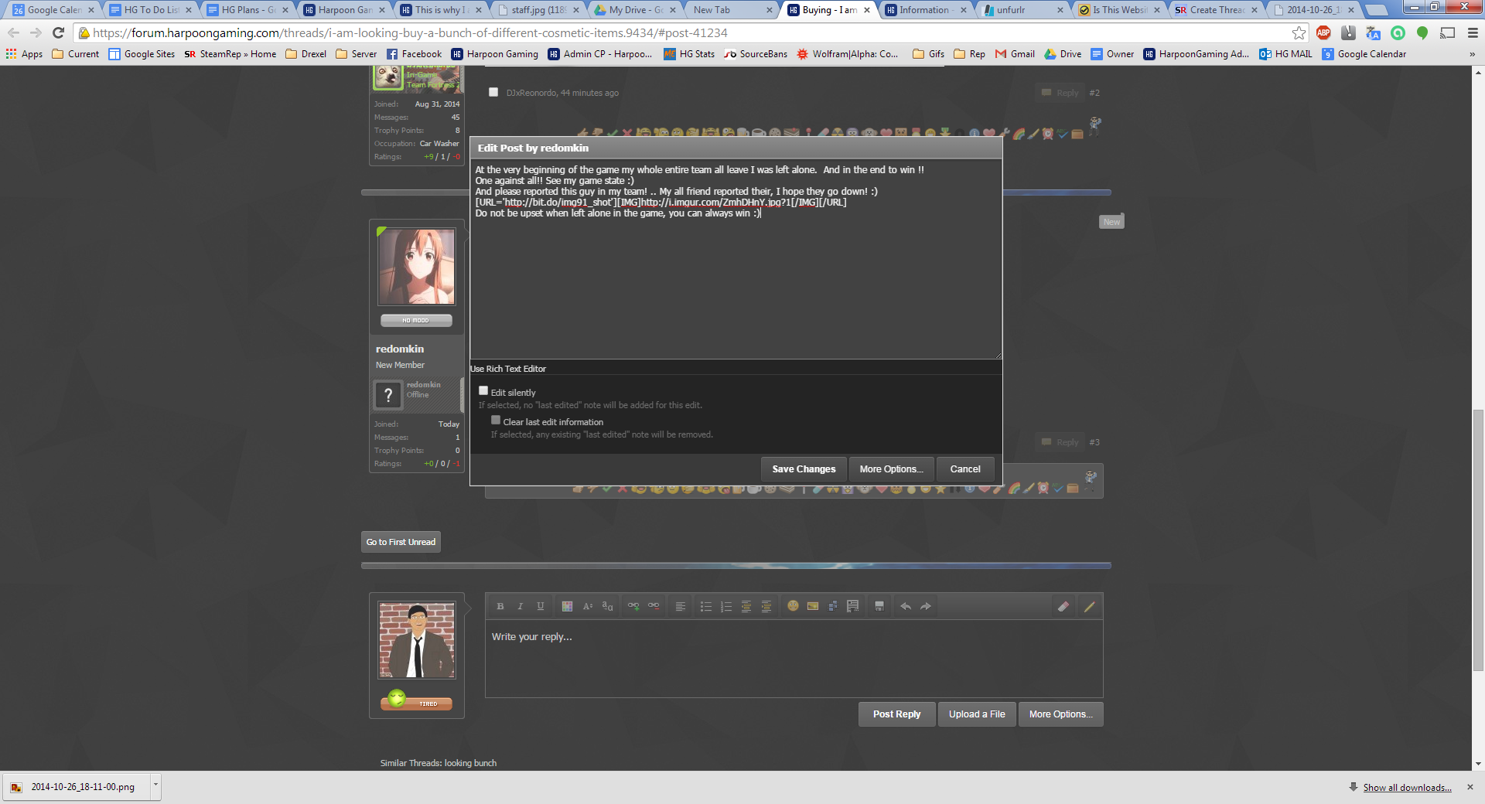Open the smilies picker
This screenshot has width=1485, height=804.
(x=793, y=607)
